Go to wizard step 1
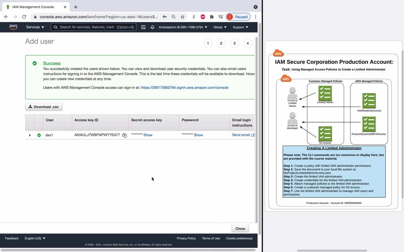This screenshot has height=252, width=404. tap(208, 43)
